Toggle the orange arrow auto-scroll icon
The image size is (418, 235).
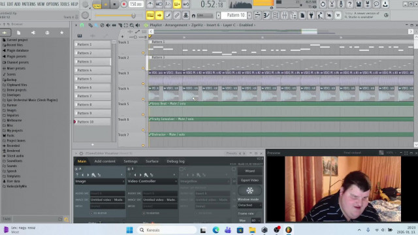159,16
